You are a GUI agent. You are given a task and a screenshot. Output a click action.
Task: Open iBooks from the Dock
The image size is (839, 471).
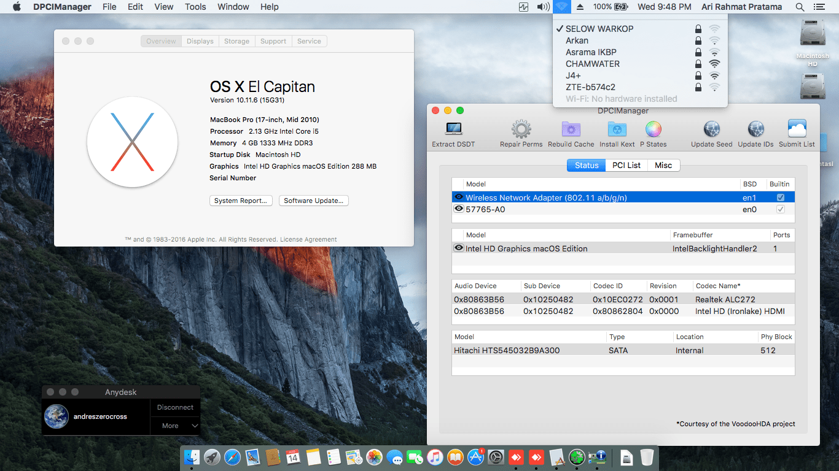455,457
